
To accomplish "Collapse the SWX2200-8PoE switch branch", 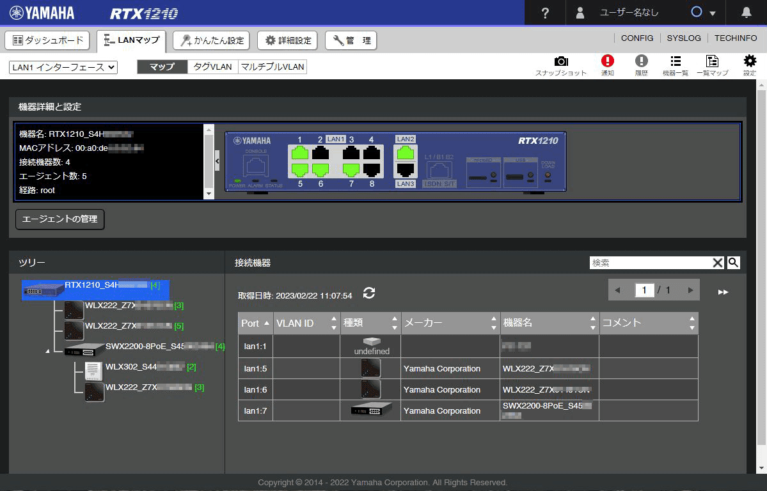I will click(x=48, y=351).
